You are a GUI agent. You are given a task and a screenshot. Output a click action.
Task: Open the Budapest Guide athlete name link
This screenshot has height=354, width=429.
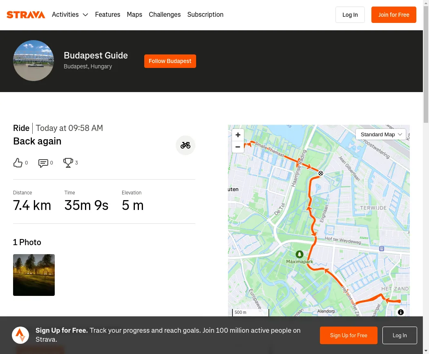click(x=96, y=55)
